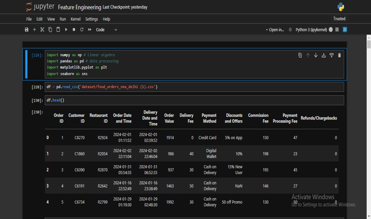
Task: Move the cell down with the down arrow
Action: pyautogui.click(x=316, y=55)
